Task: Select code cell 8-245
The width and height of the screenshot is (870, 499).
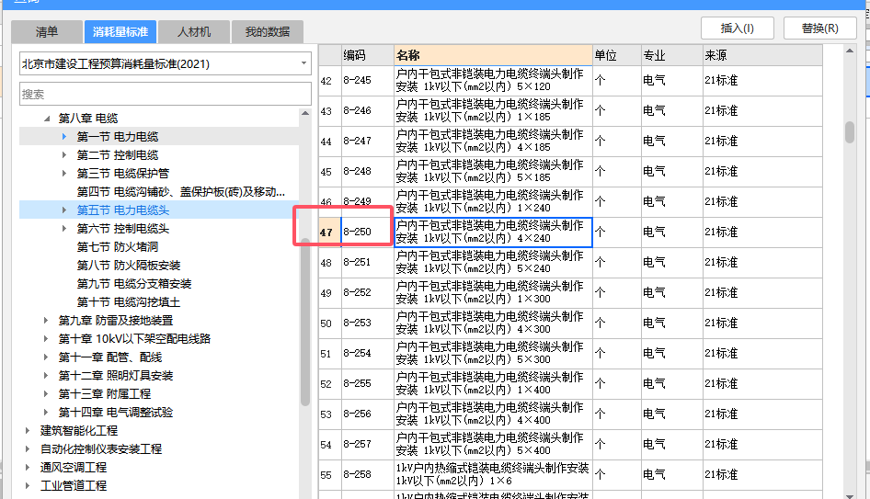Action: (367, 80)
